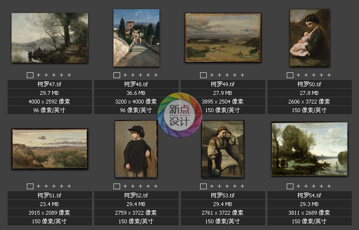Tick the label checkbox for 柯罗54.tif

[290, 186]
